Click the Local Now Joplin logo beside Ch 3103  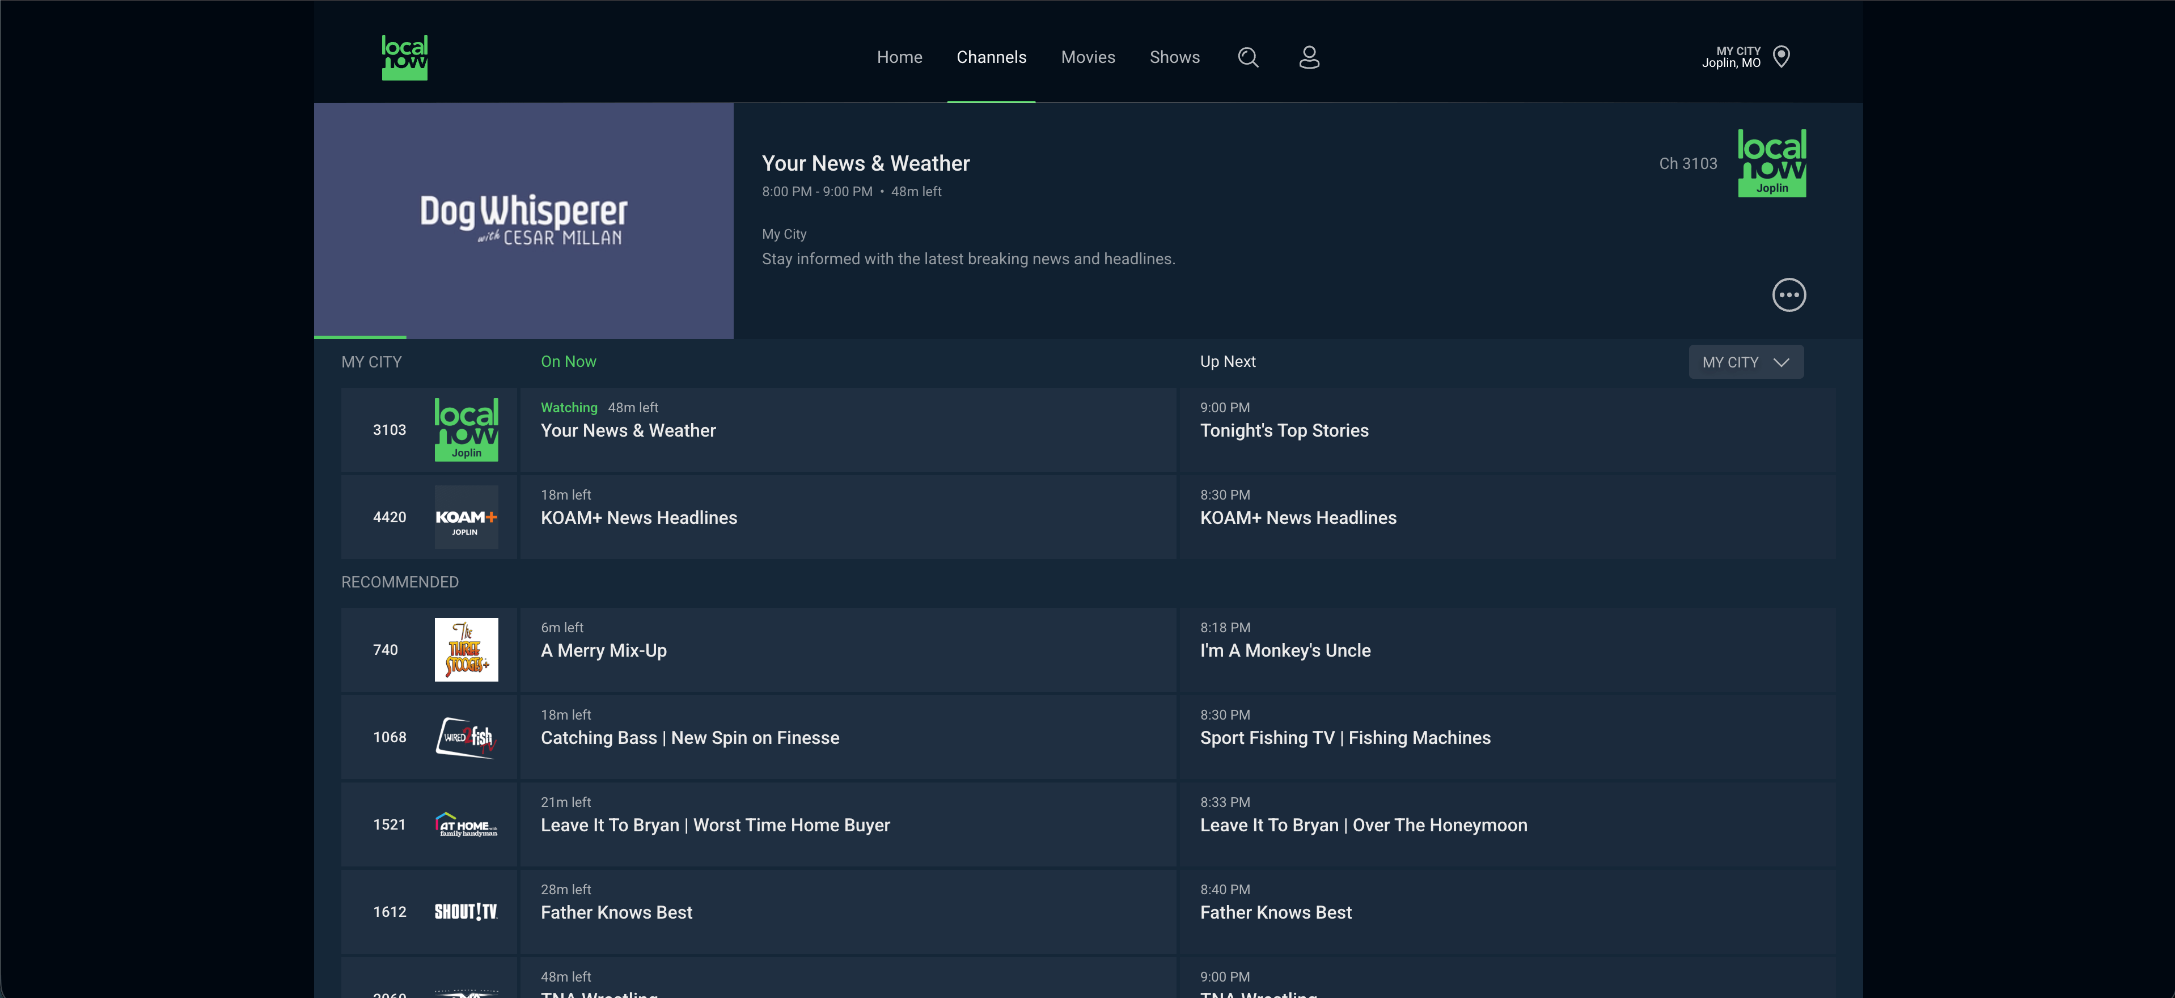point(1771,163)
